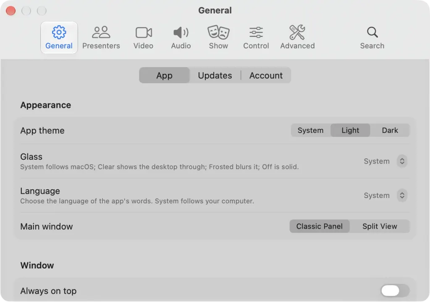Click the App theme label
430x302 pixels.
[42, 131]
